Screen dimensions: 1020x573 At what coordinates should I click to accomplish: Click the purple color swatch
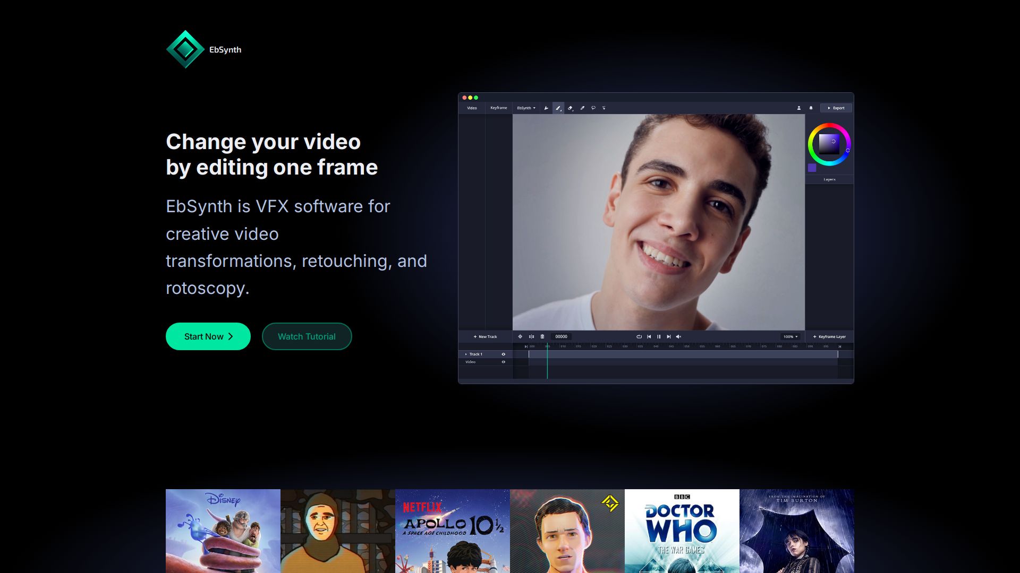tap(812, 168)
